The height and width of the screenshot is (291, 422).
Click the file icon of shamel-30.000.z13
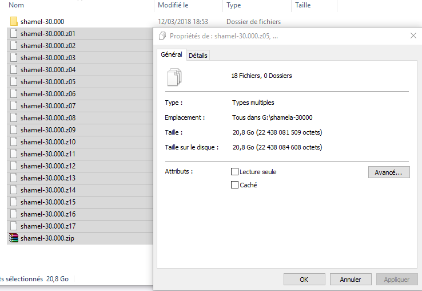pyautogui.click(x=14, y=178)
